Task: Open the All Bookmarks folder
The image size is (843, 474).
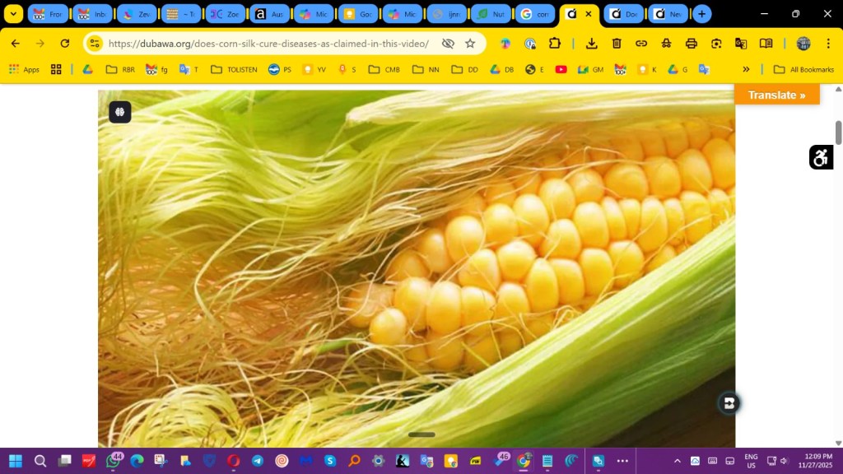Action: click(x=803, y=69)
